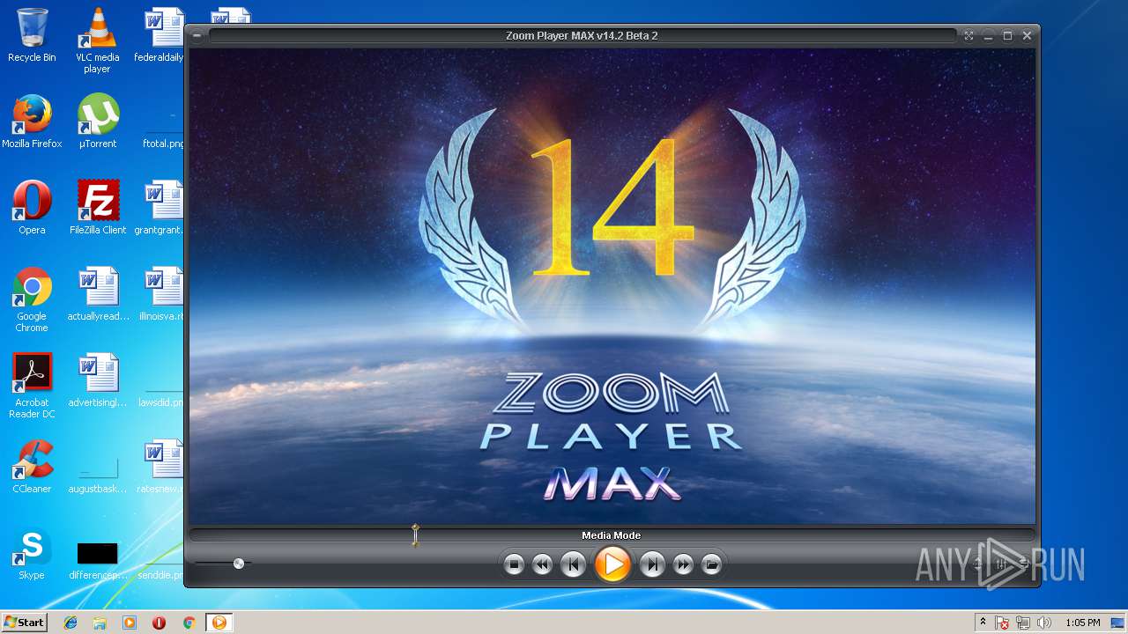The height and width of the screenshot is (634, 1128).
Task: Launch Chrome from the taskbar
Action: [x=189, y=623]
